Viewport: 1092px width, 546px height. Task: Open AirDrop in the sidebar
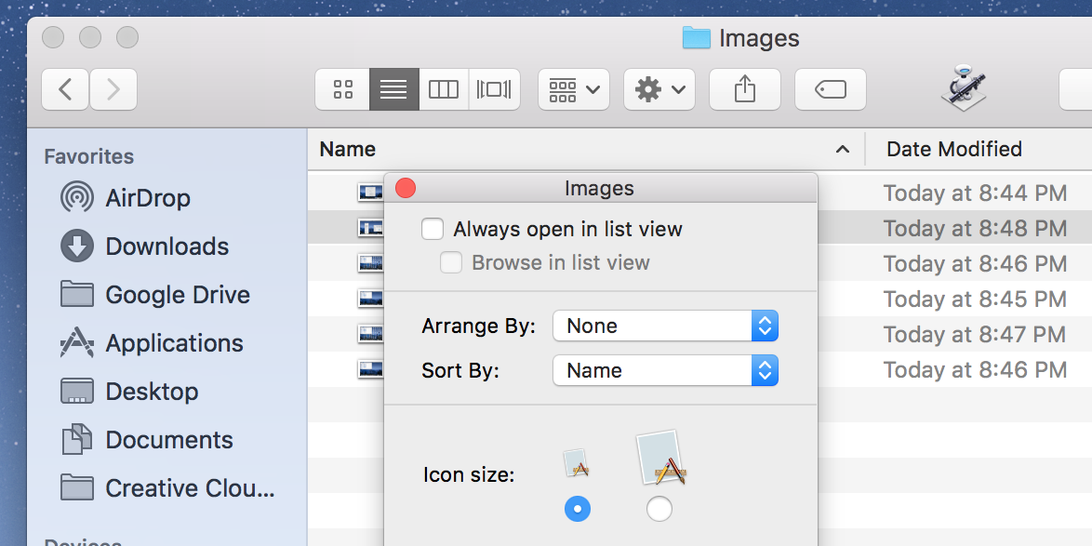tap(147, 198)
